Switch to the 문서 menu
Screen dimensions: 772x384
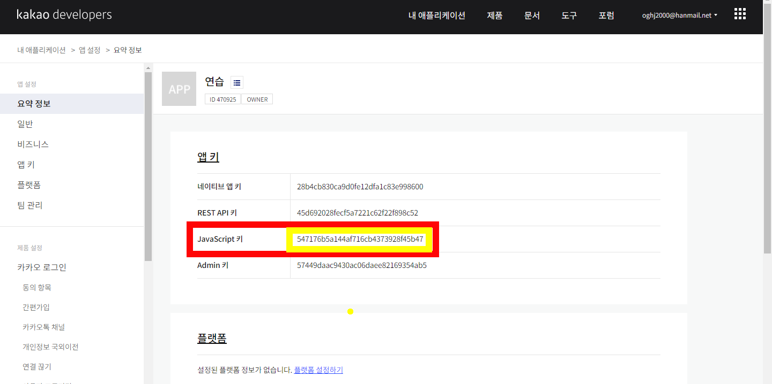tap(531, 16)
